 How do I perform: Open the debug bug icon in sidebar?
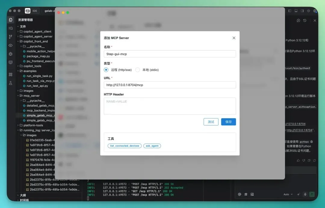click(x=11, y=54)
